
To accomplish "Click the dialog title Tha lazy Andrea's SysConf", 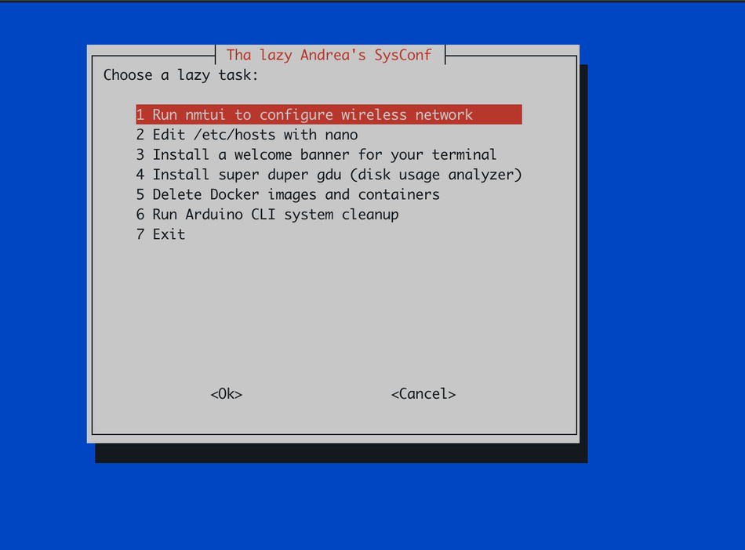I will pyautogui.click(x=329, y=55).
